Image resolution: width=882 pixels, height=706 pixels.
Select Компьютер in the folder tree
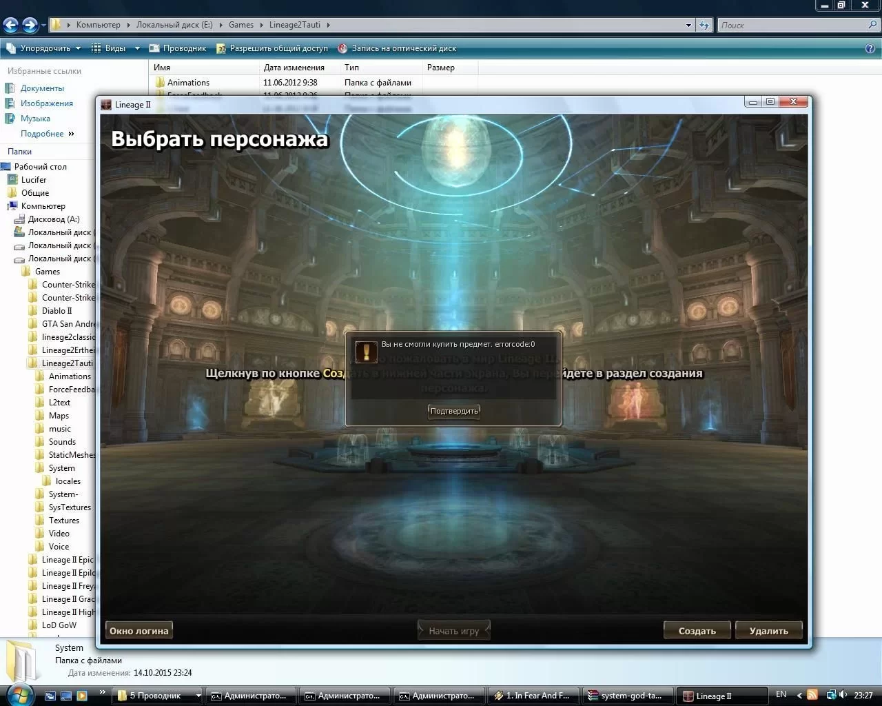pyautogui.click(x=43, y=206)
